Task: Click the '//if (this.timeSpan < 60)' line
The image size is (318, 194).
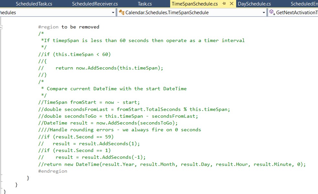Action: pos(74,54)
